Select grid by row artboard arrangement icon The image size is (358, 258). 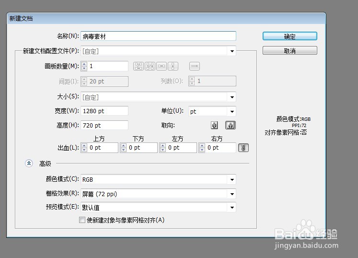pyautogui.click(x=139, y=66)
